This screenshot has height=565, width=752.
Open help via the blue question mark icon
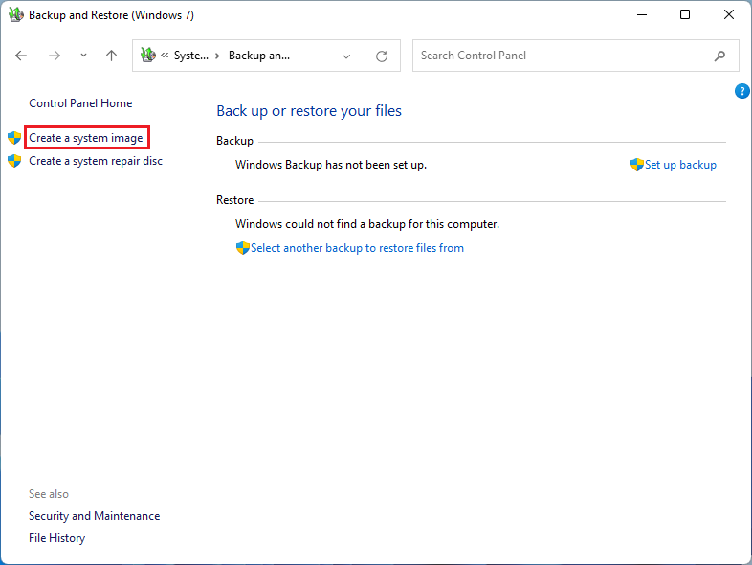point(741,91)
